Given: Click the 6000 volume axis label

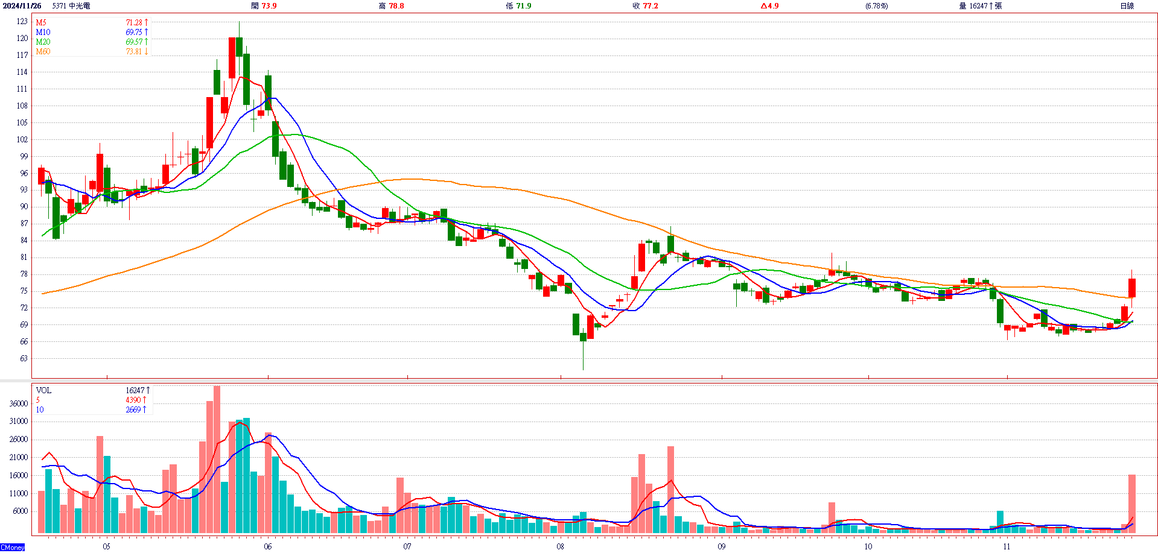Looking at the screenshot, I should [21, 511].
